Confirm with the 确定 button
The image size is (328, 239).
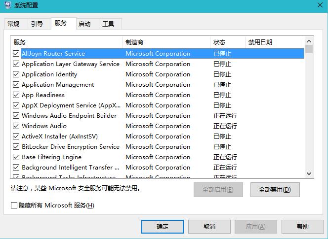pyautogui.click(x=162, y=227)
